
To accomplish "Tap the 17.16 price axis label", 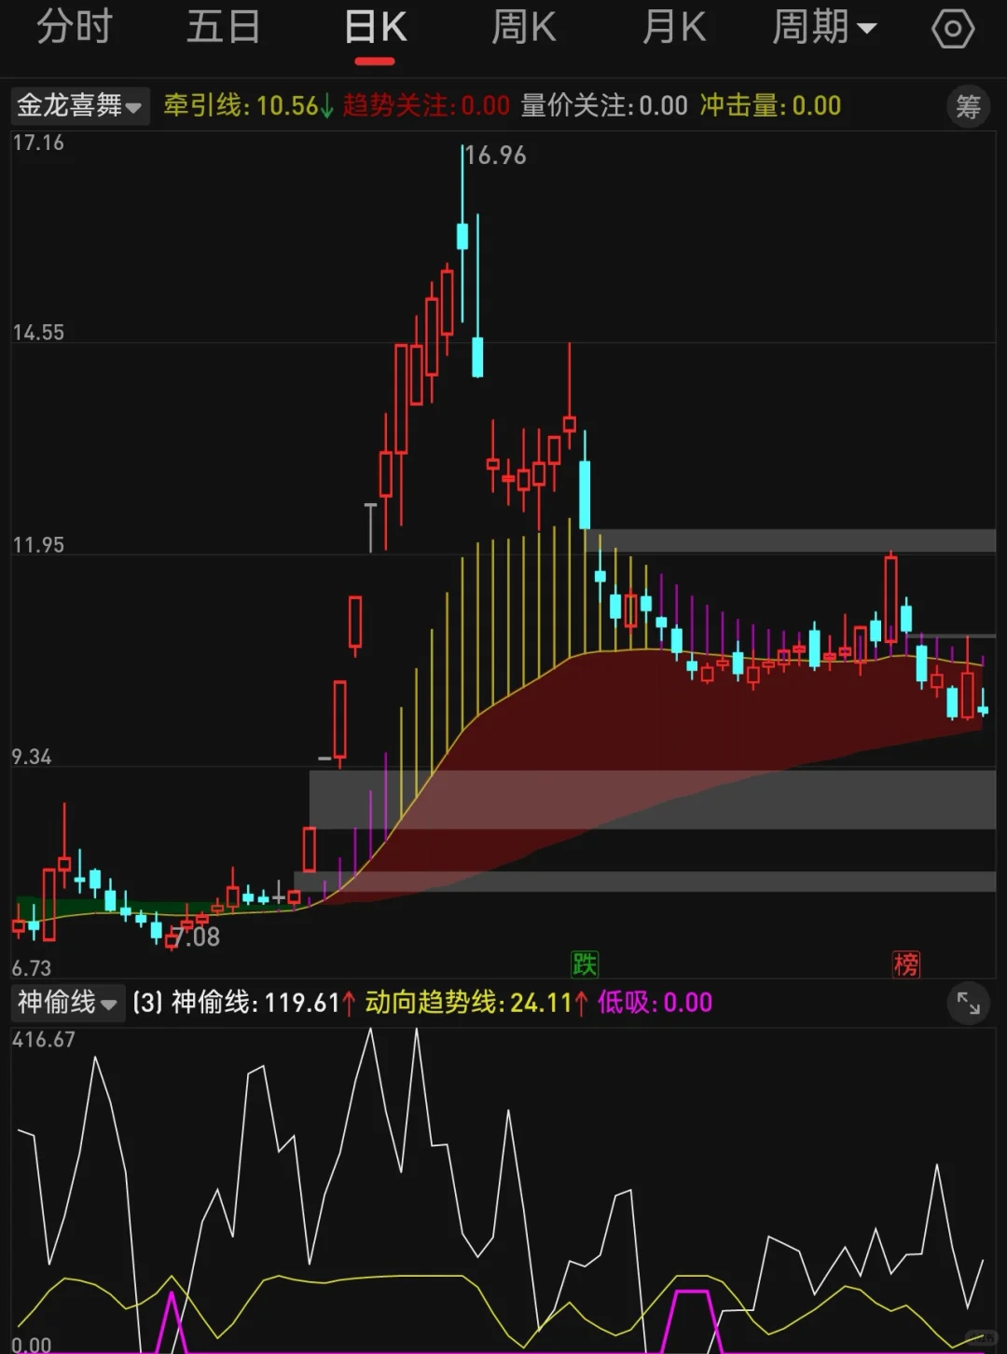I will pyautogui.click(x=38, y=143).
